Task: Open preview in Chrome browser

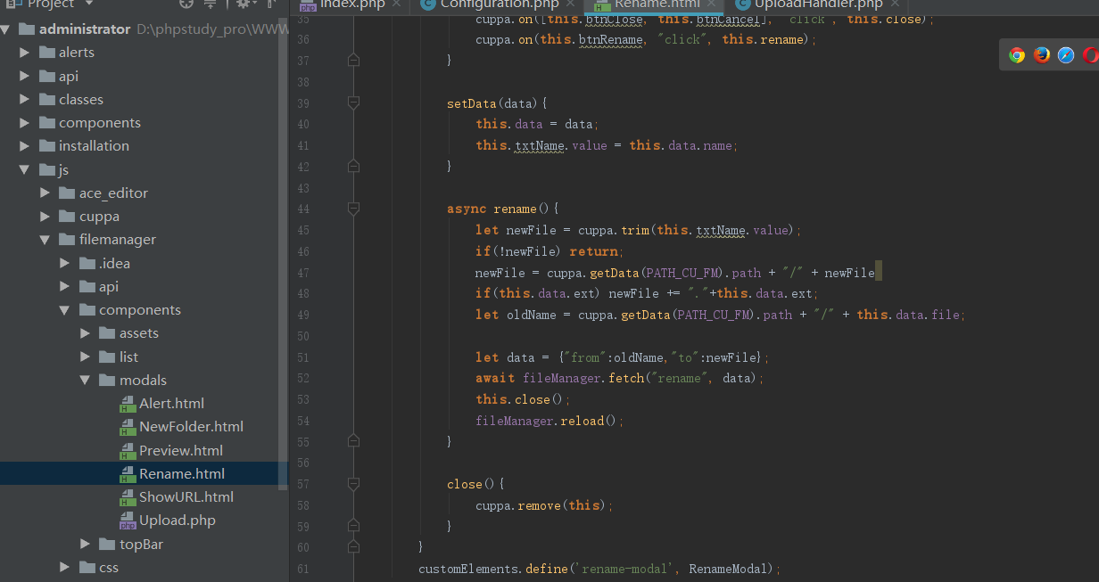Action: (x=1017, y=55)
